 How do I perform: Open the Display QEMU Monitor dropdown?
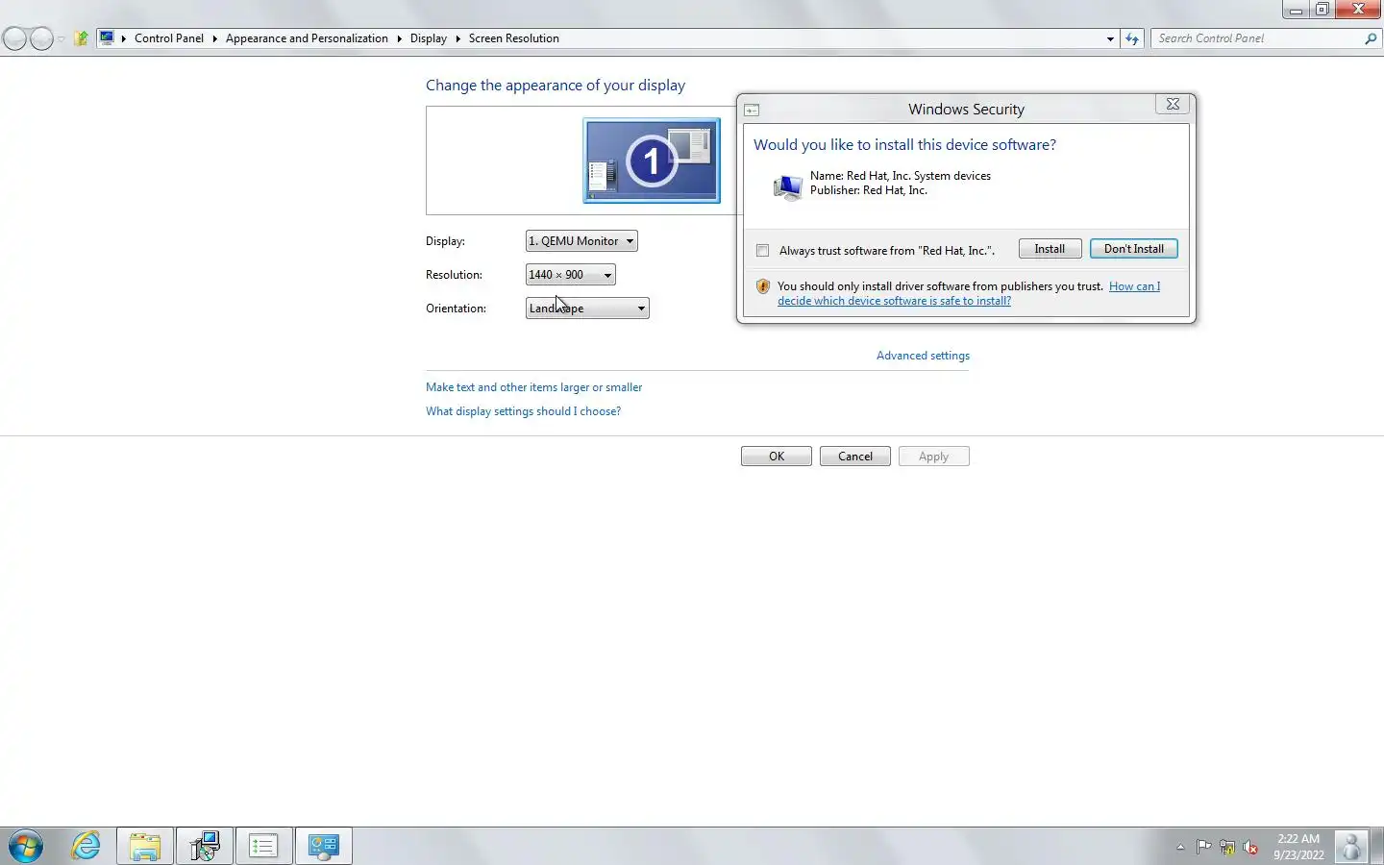(581, 241)
